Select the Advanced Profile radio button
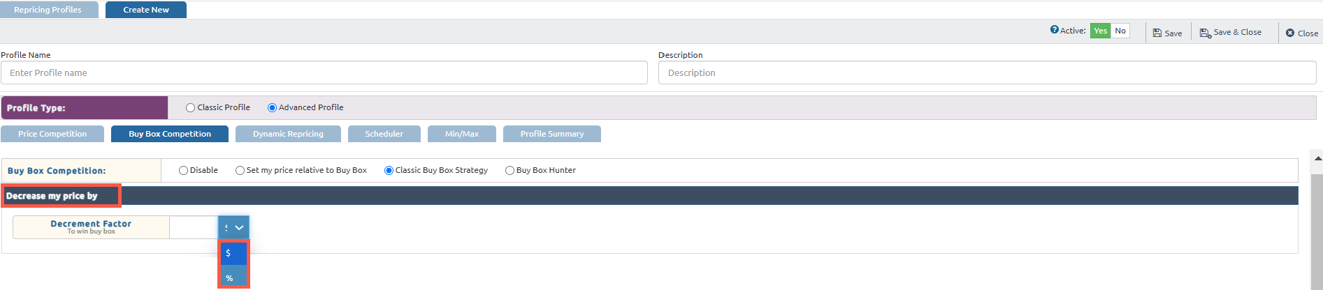 (272, 108)
